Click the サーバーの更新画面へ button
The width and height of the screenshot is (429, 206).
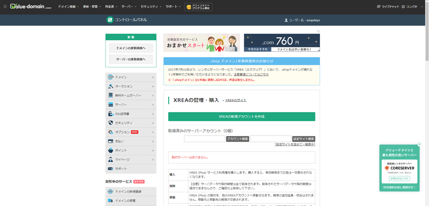pyautogui.click(x=131, y=59)
